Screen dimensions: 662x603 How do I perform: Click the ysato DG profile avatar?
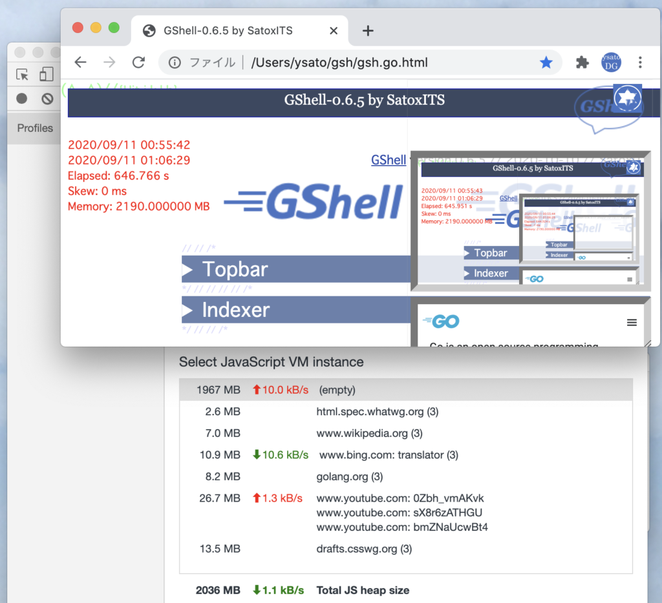coord(612,63)
